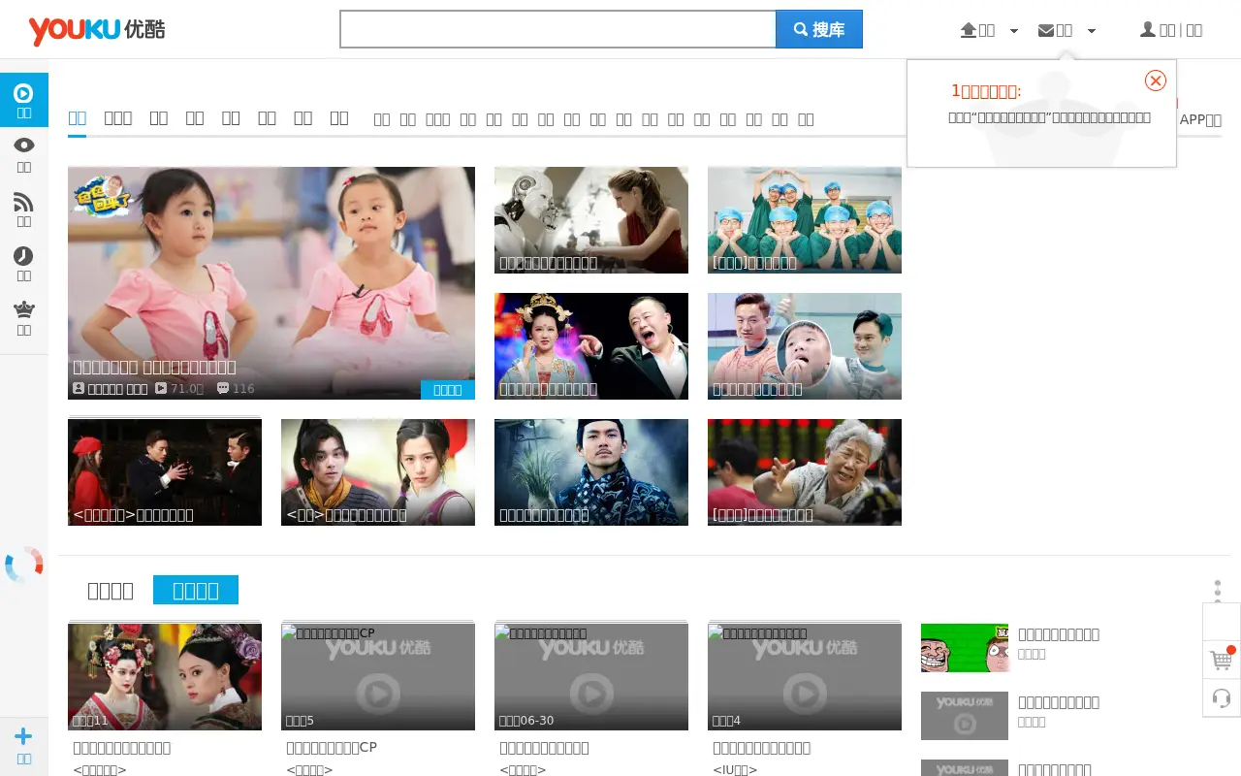Click the play count icon showing 71.0
The height and width of the screenshot is (776, 1241).
point(161,388)
